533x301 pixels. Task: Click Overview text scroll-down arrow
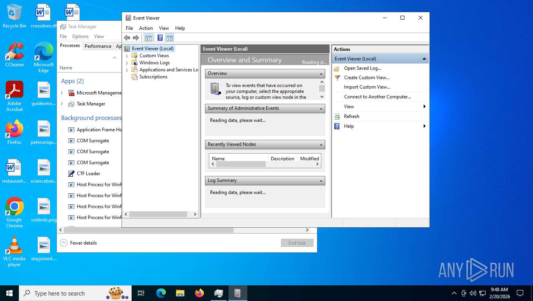pos(322,97)
